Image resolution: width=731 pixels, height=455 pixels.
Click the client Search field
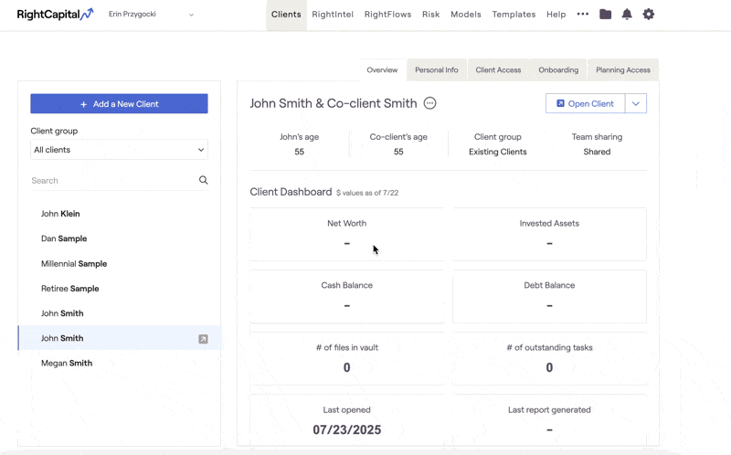(113, 180)
